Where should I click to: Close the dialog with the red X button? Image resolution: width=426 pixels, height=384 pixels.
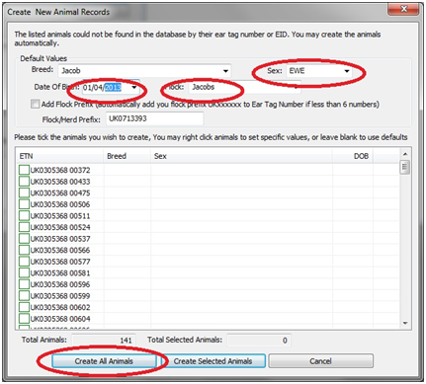click(x=403, y=9)
